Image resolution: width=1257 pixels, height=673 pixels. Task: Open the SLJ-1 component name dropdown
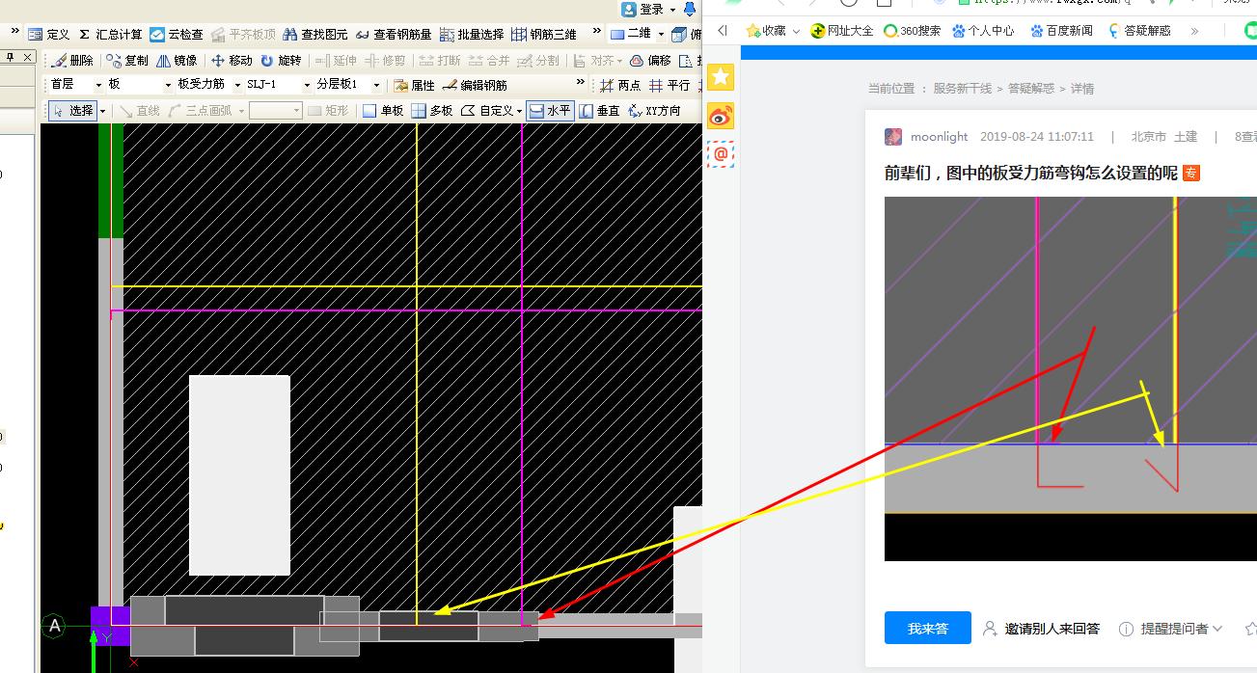tap(279, 85)
